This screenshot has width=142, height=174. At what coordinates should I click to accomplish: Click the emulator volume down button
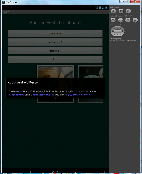click(x=113, y=11)
